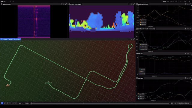Toggle pred vx series in legend
This screenshot has height=108, width=192.
point(143,20)
